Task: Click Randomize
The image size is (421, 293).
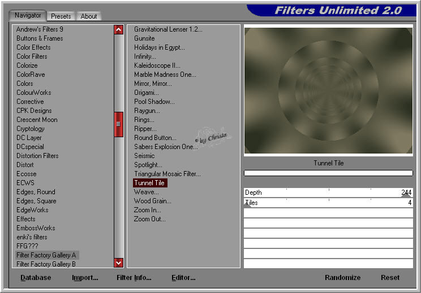Action: [342, 277]
